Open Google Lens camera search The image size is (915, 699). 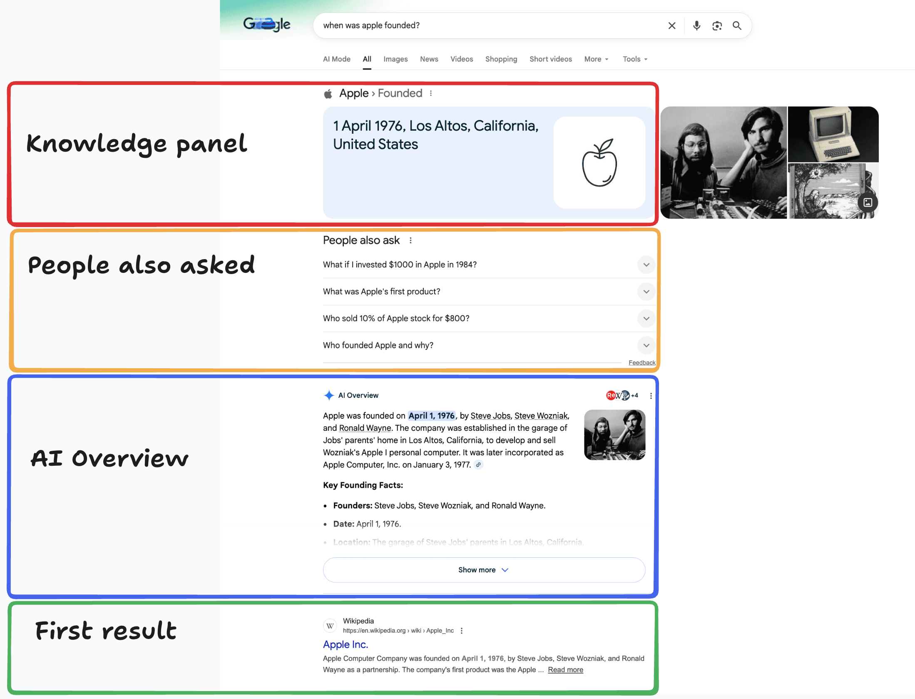pos(717,25)
